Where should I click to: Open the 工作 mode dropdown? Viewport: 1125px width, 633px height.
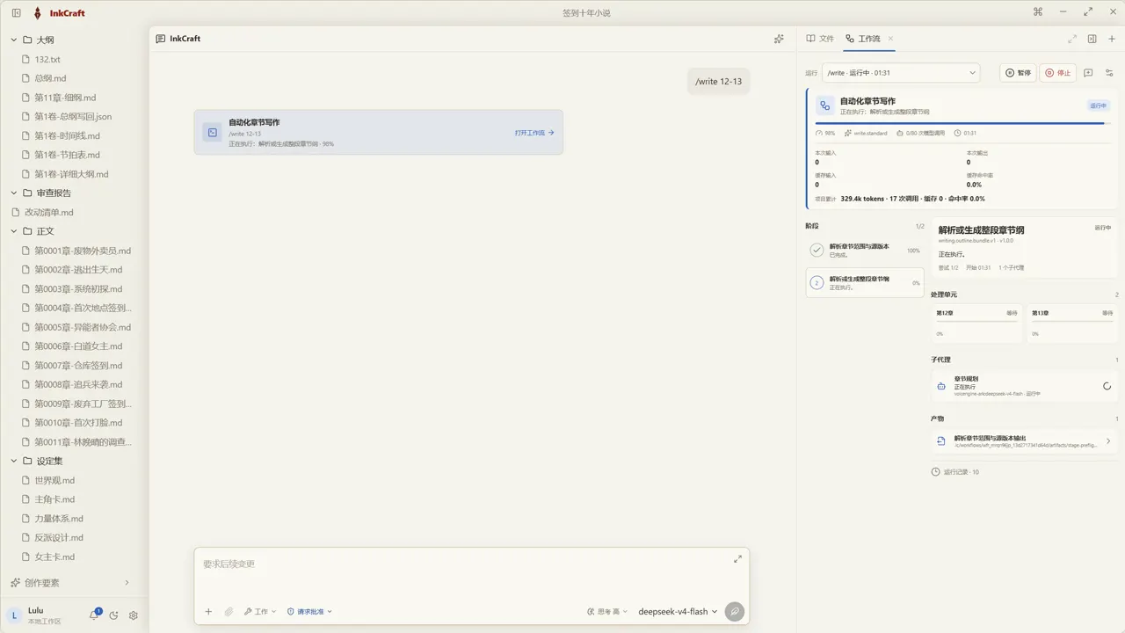(260, 612)
